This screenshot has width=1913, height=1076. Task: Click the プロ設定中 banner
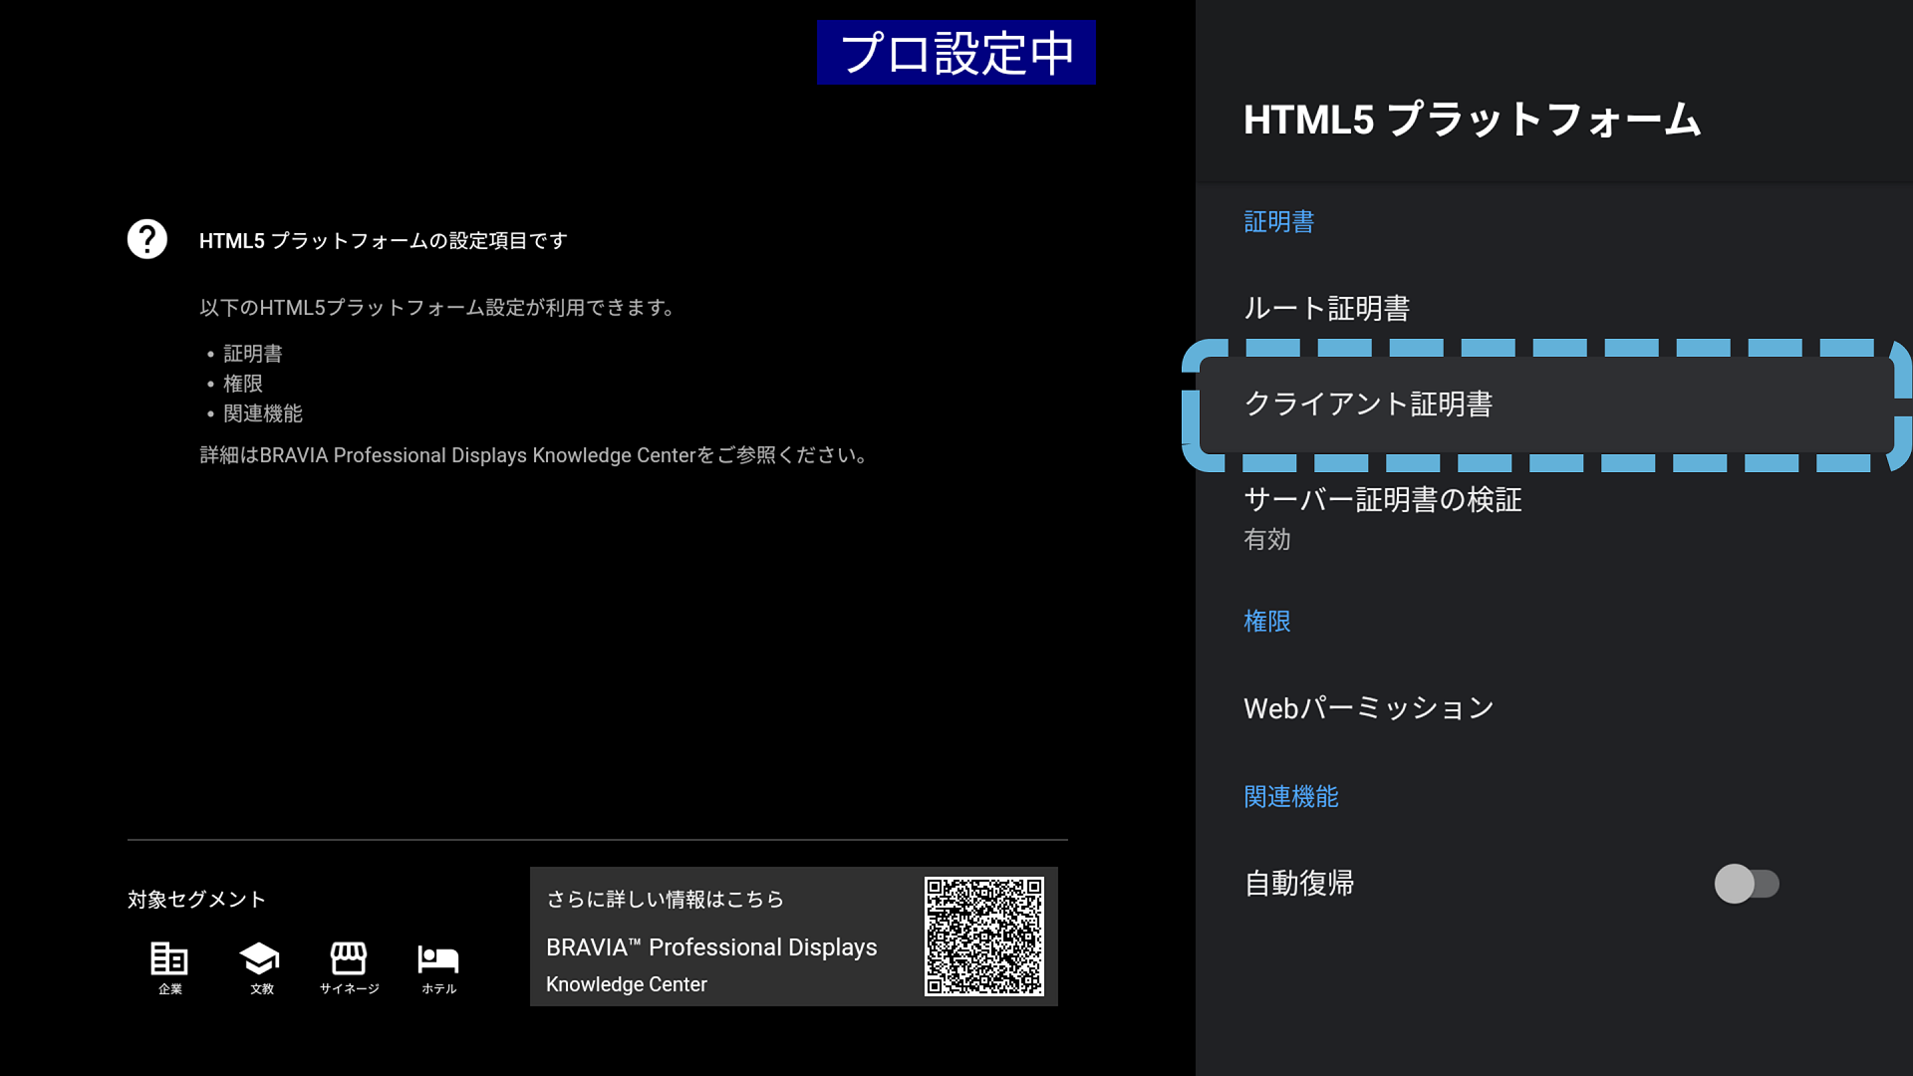pos(956,53)
